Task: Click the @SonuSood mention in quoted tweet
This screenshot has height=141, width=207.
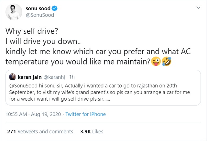Action: click(x=23, y=86)
